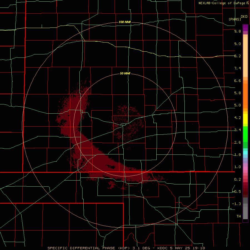Click the 50 NMI range ring label

pos(125,74)
